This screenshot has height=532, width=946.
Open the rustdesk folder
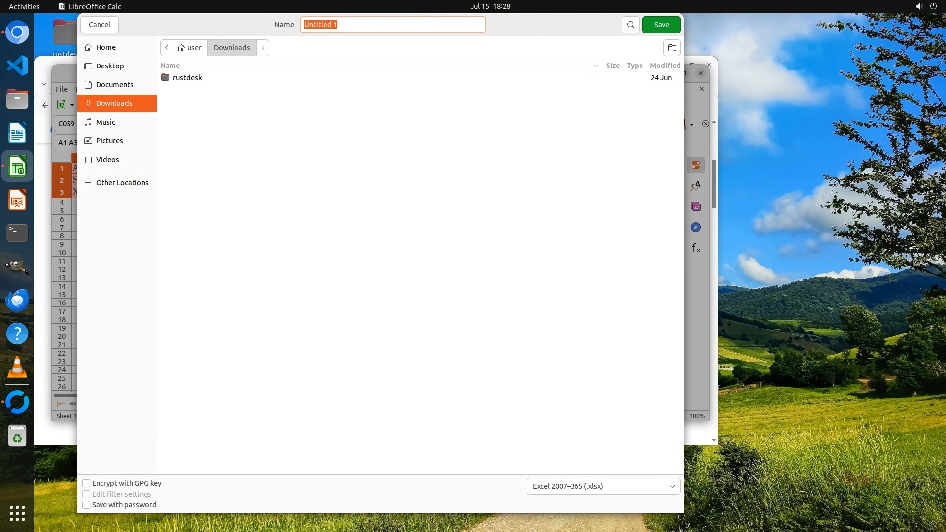click(187, 78)
